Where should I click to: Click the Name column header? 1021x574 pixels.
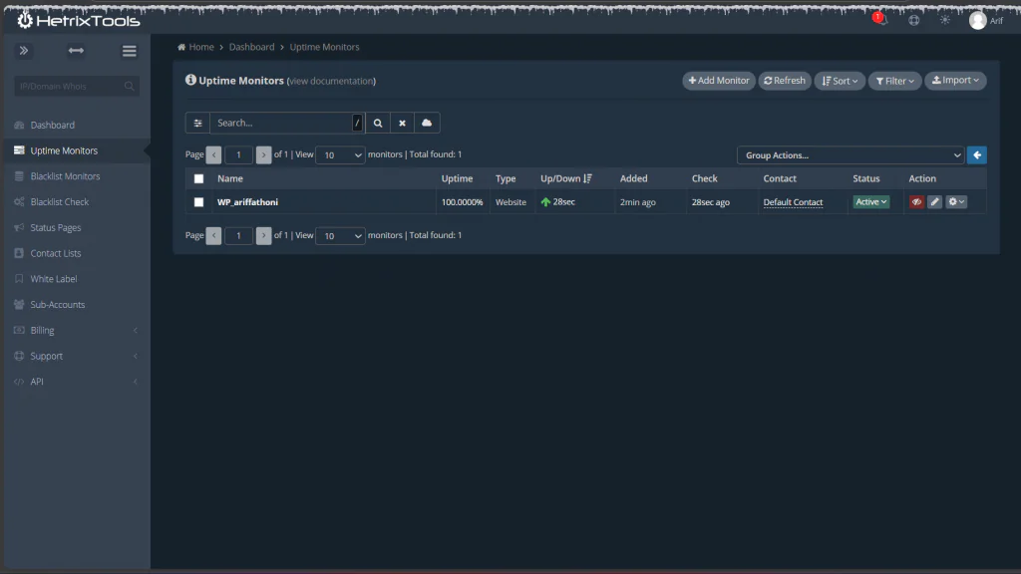pyautogui.click(x=230, y=179)
